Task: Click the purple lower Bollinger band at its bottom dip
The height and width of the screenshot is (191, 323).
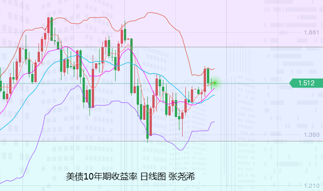Action: tap(181, 150)
